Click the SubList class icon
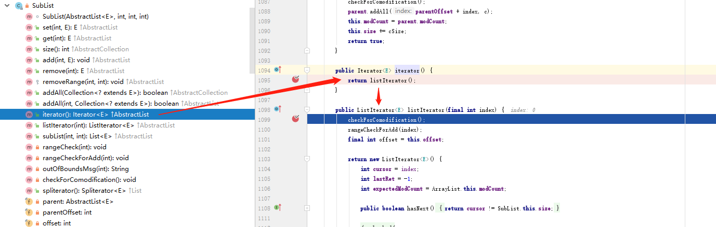The width and height of the screenshot is (716, 227). [19, 6]
